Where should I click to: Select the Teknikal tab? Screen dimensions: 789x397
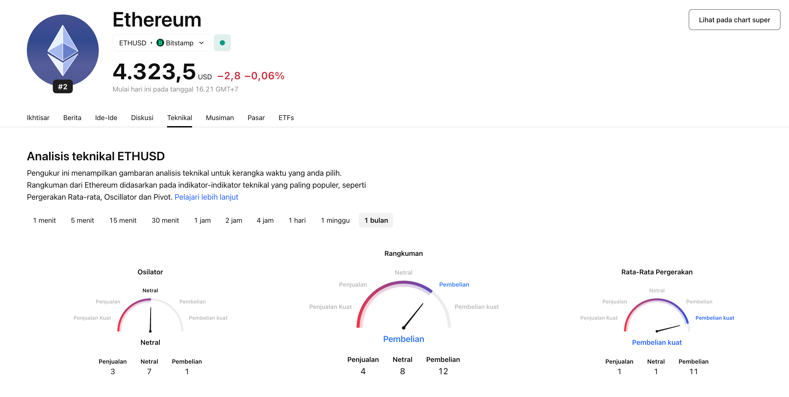180,118
